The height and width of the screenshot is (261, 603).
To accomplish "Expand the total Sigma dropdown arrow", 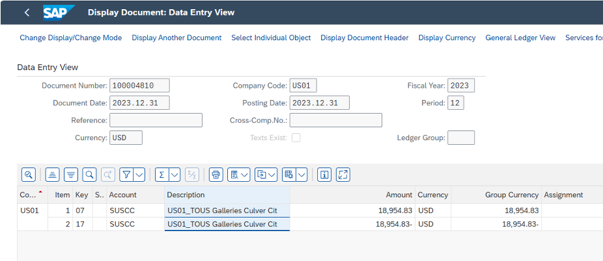I will click(174, 174).
